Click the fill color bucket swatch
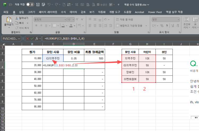The width and height of the screenshot is (199, 131). click(63, 26)
